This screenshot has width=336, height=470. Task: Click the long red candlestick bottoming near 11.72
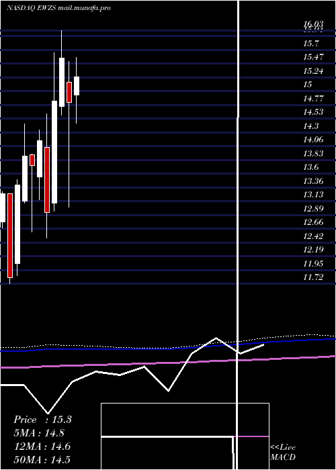[10, 236]
